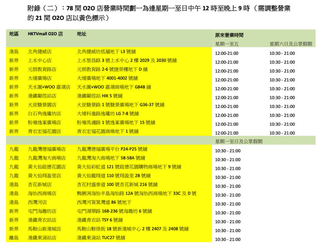The image size is (322, 251).
Task: Select '10:30 - 21:00' in the 西灣河店 row
Action: [228, 204]
